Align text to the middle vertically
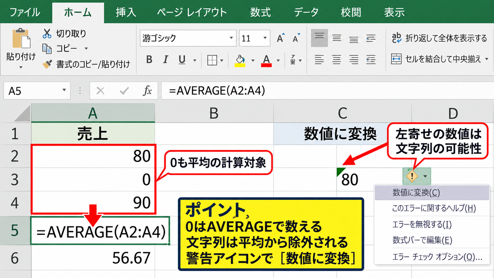 (337, 38)
